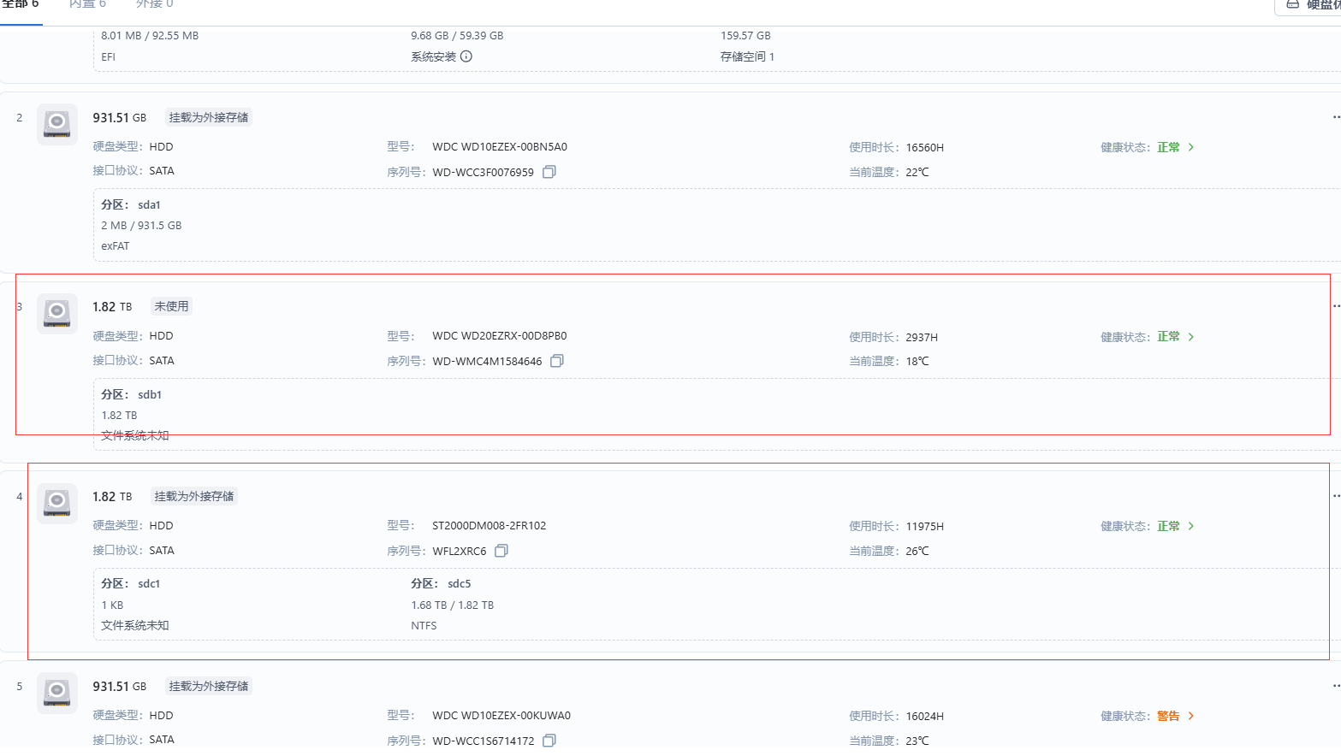Open more options menu for disk 4
The image size is (1341, 756).
(x=1335, y=496)
